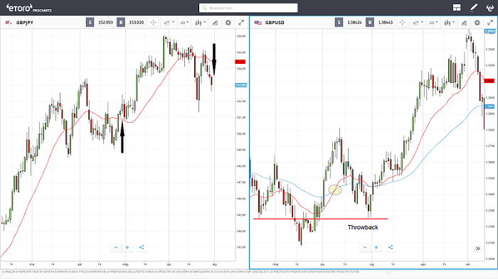The image size is (498, 279).
Task: Open GBPJPY chart settings gear
Action: 228,23
